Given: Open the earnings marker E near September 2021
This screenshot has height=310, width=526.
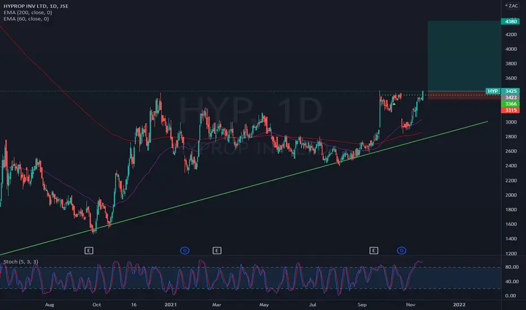Looking at the screenshot, I should click(x=374, y=250).
